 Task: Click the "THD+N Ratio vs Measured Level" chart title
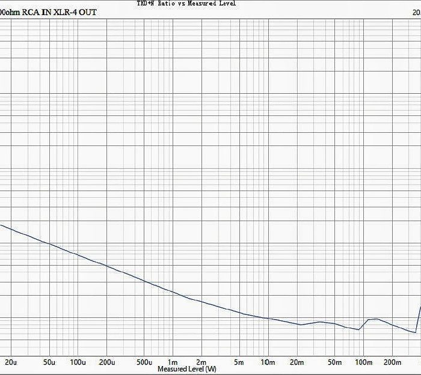click(x=186, y=4)
